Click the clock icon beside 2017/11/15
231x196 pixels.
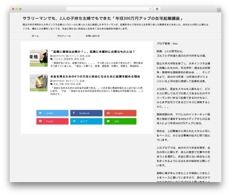pos(51,56)
